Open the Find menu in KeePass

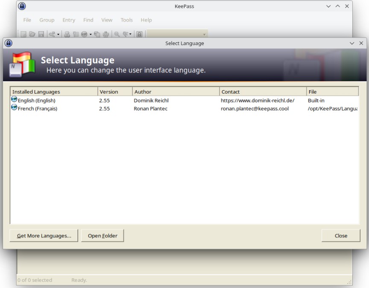tap(88, 20)
